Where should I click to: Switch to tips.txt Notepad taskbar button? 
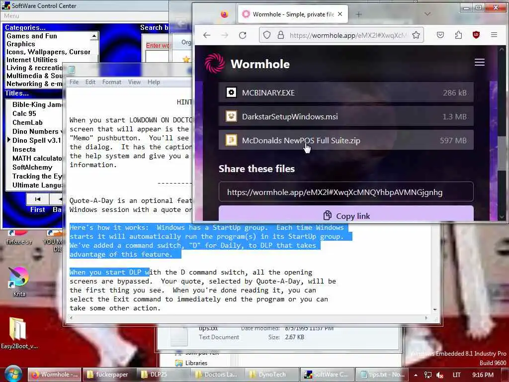pos(382,375)
